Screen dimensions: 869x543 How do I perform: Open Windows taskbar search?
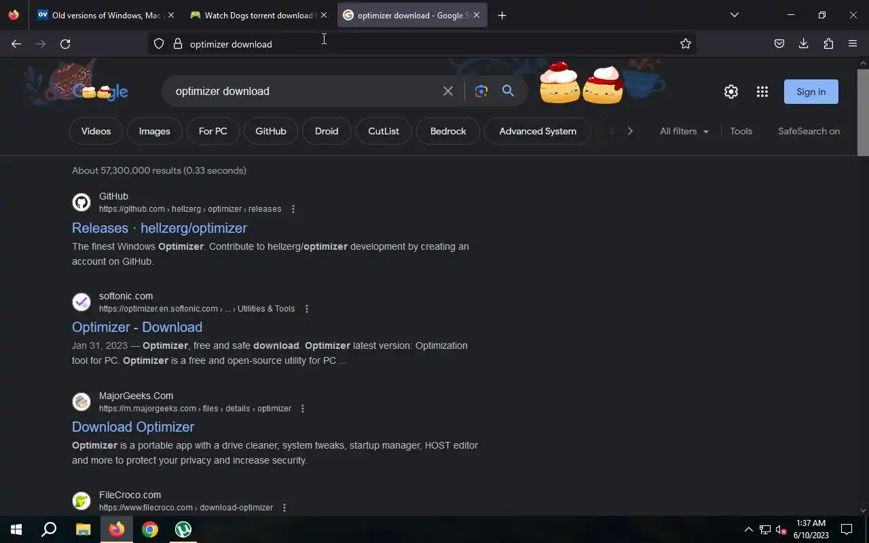49,529
